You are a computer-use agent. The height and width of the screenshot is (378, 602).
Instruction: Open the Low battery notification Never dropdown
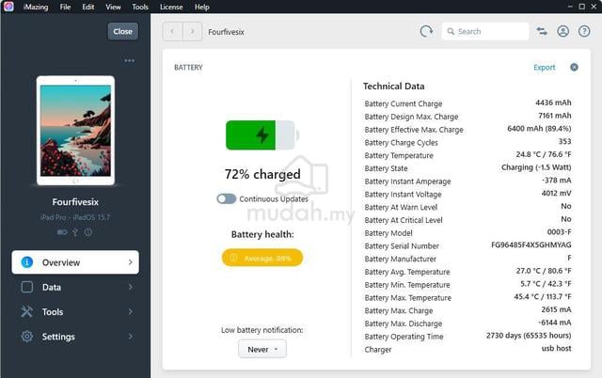click(262, 349)
